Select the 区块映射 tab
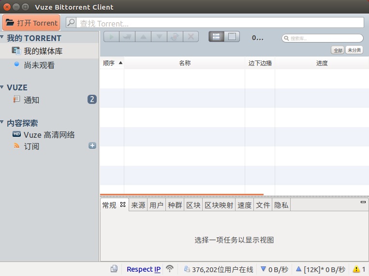This screenshot has width=369, height=276. click(219, 205)
